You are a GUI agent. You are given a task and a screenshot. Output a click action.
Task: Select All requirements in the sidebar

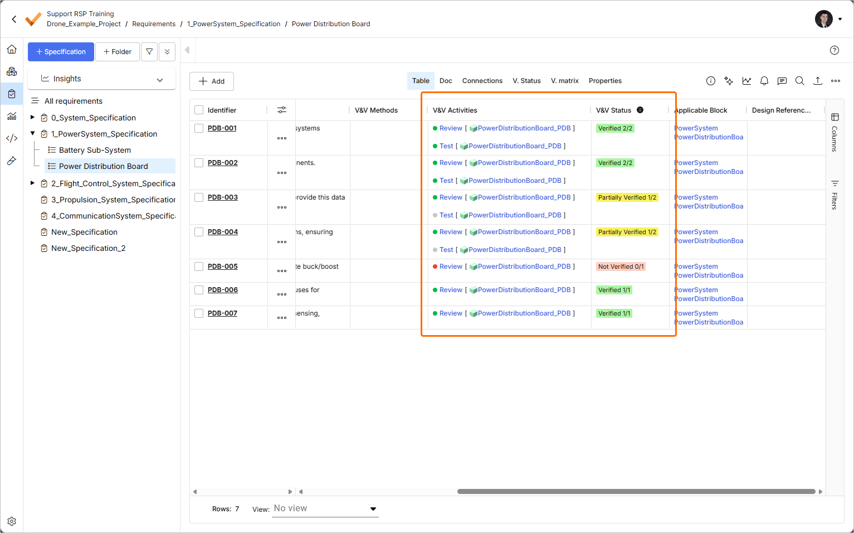point(74,101)
